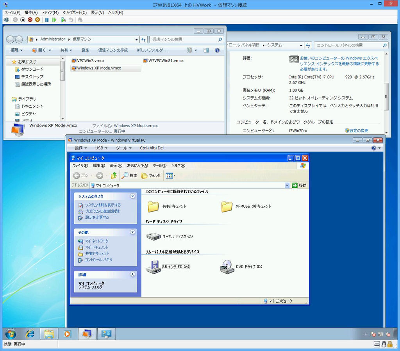This screenshot has height=351, width=400.
Task: Open the XP views dropdown icon
Action: (x=170, y=175)
